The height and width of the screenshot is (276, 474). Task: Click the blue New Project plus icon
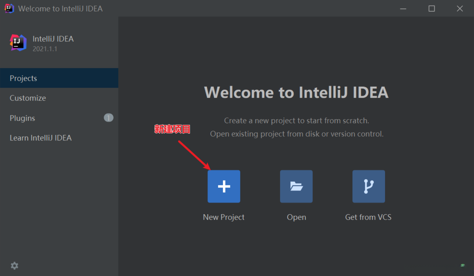224,186
